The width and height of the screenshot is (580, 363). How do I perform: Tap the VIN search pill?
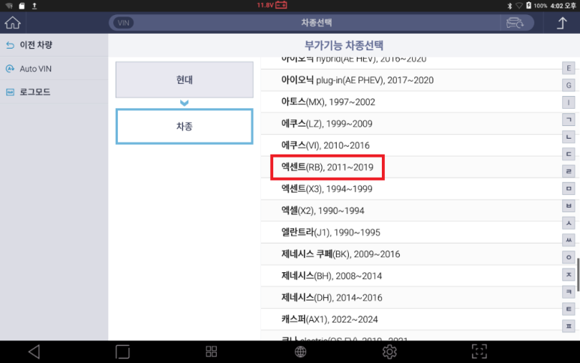click(123, 23)
